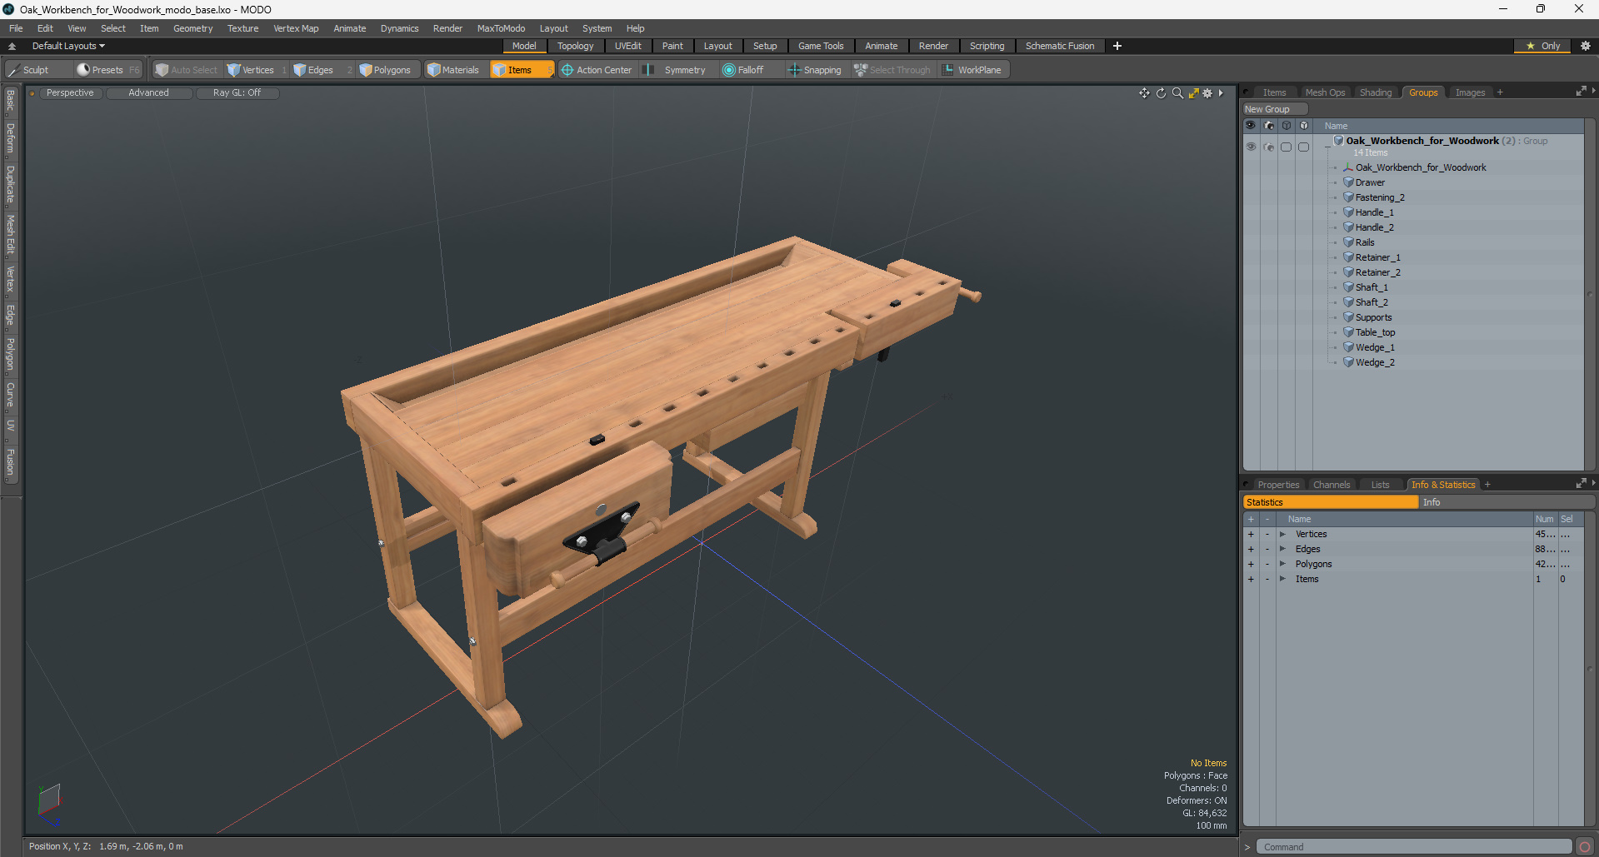Switch to the UVEdit layout tab
The image size is (1599, 857).
point(627,46)
